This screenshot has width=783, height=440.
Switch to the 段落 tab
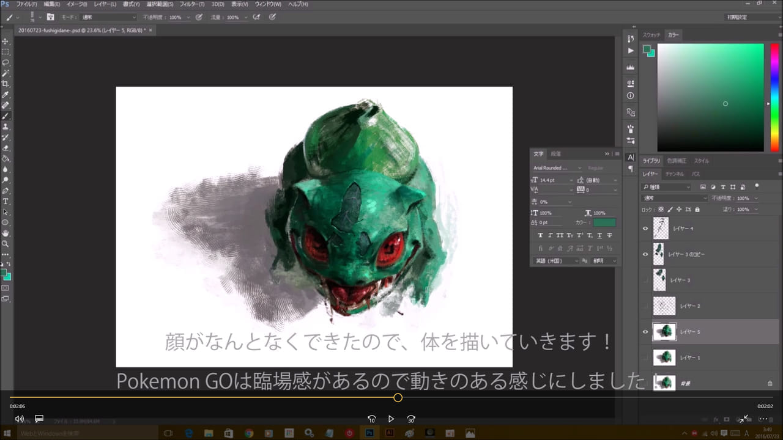pos(555,154)
